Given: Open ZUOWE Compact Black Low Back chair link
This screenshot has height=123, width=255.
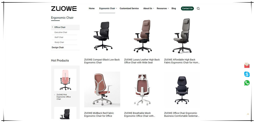Looking at the screenshot, I should 102,61.
